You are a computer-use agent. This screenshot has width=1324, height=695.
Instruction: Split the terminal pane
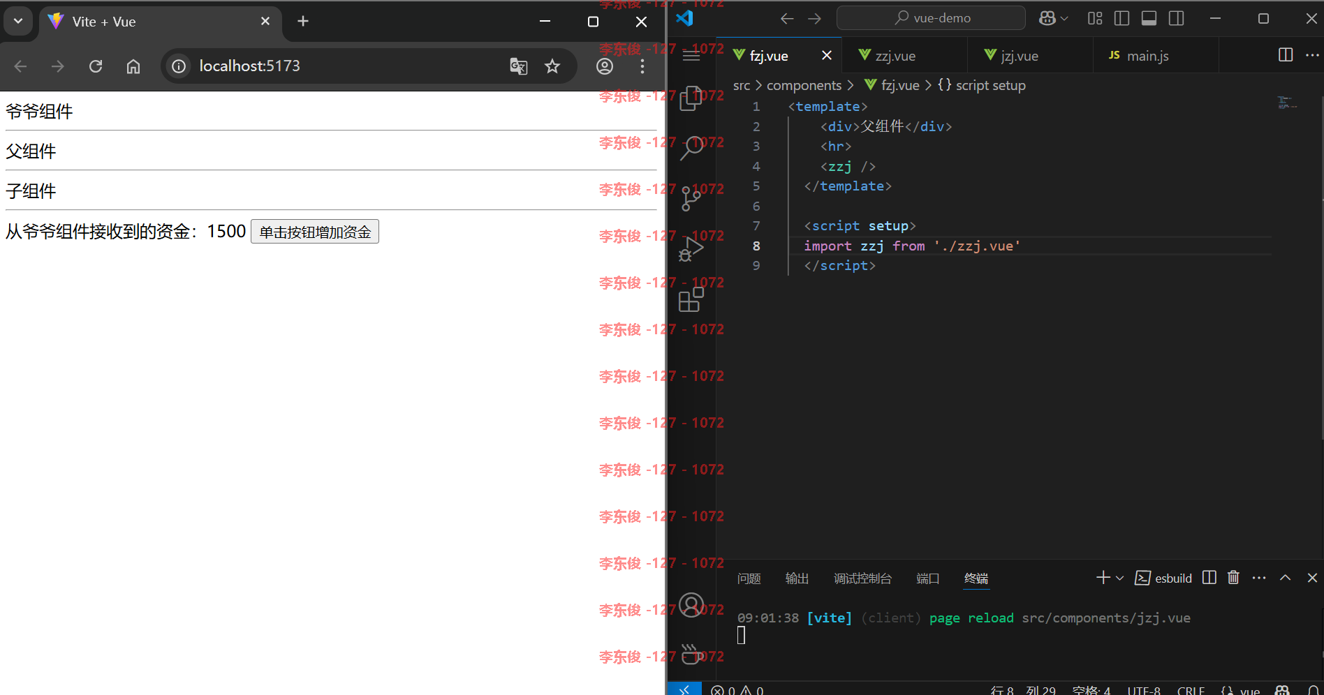point(1209,578)
